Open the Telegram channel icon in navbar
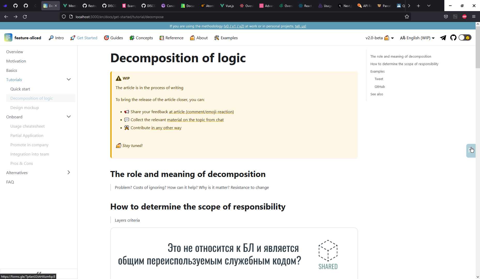This screenshot has height=279, width=480. [443, 38]
